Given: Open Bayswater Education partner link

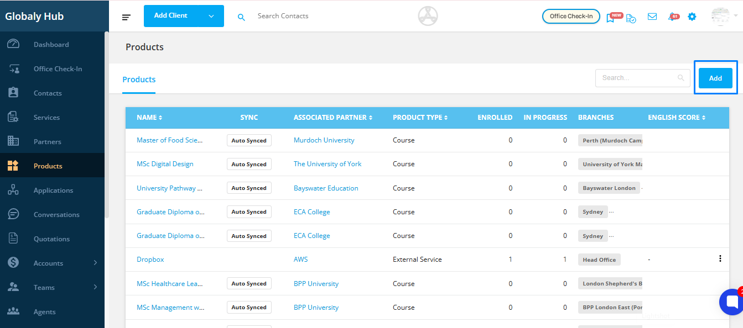Looking at the screenshot, I should 326,188.
